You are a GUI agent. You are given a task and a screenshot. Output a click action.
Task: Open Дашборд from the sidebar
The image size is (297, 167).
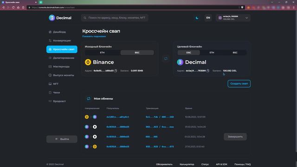[x=57, y=32]
